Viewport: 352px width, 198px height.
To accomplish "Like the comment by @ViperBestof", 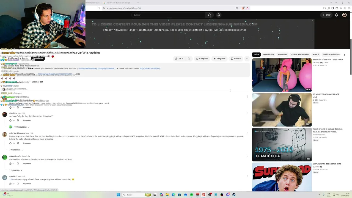I will tap(10, 164).
